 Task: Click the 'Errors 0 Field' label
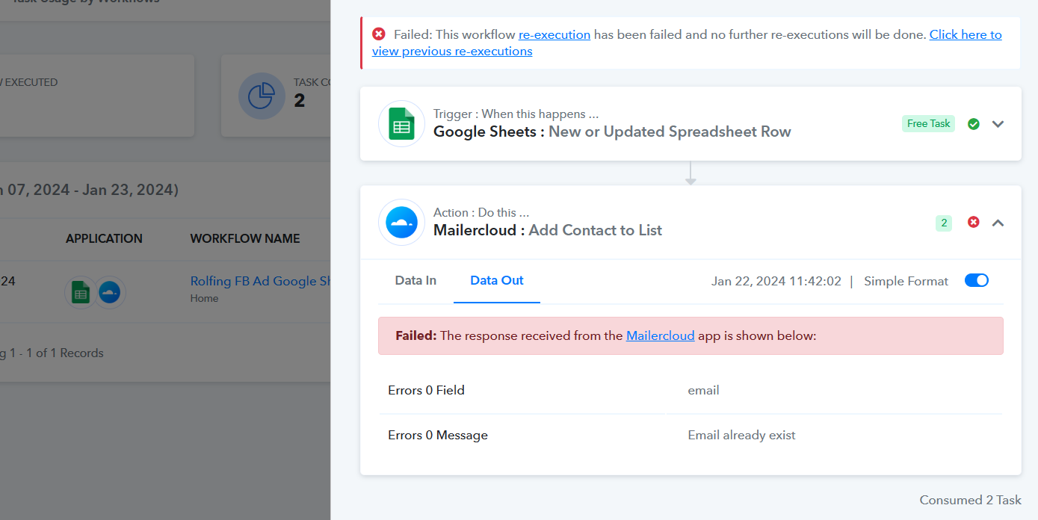(426, 390)
